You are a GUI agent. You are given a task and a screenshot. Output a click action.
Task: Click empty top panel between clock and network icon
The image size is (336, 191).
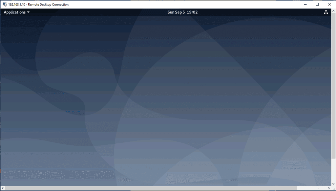(x=262, y=12)
